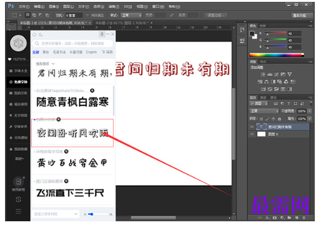
Task: Toggle the anti-alias checkbox in options bar
Action: 88,15
